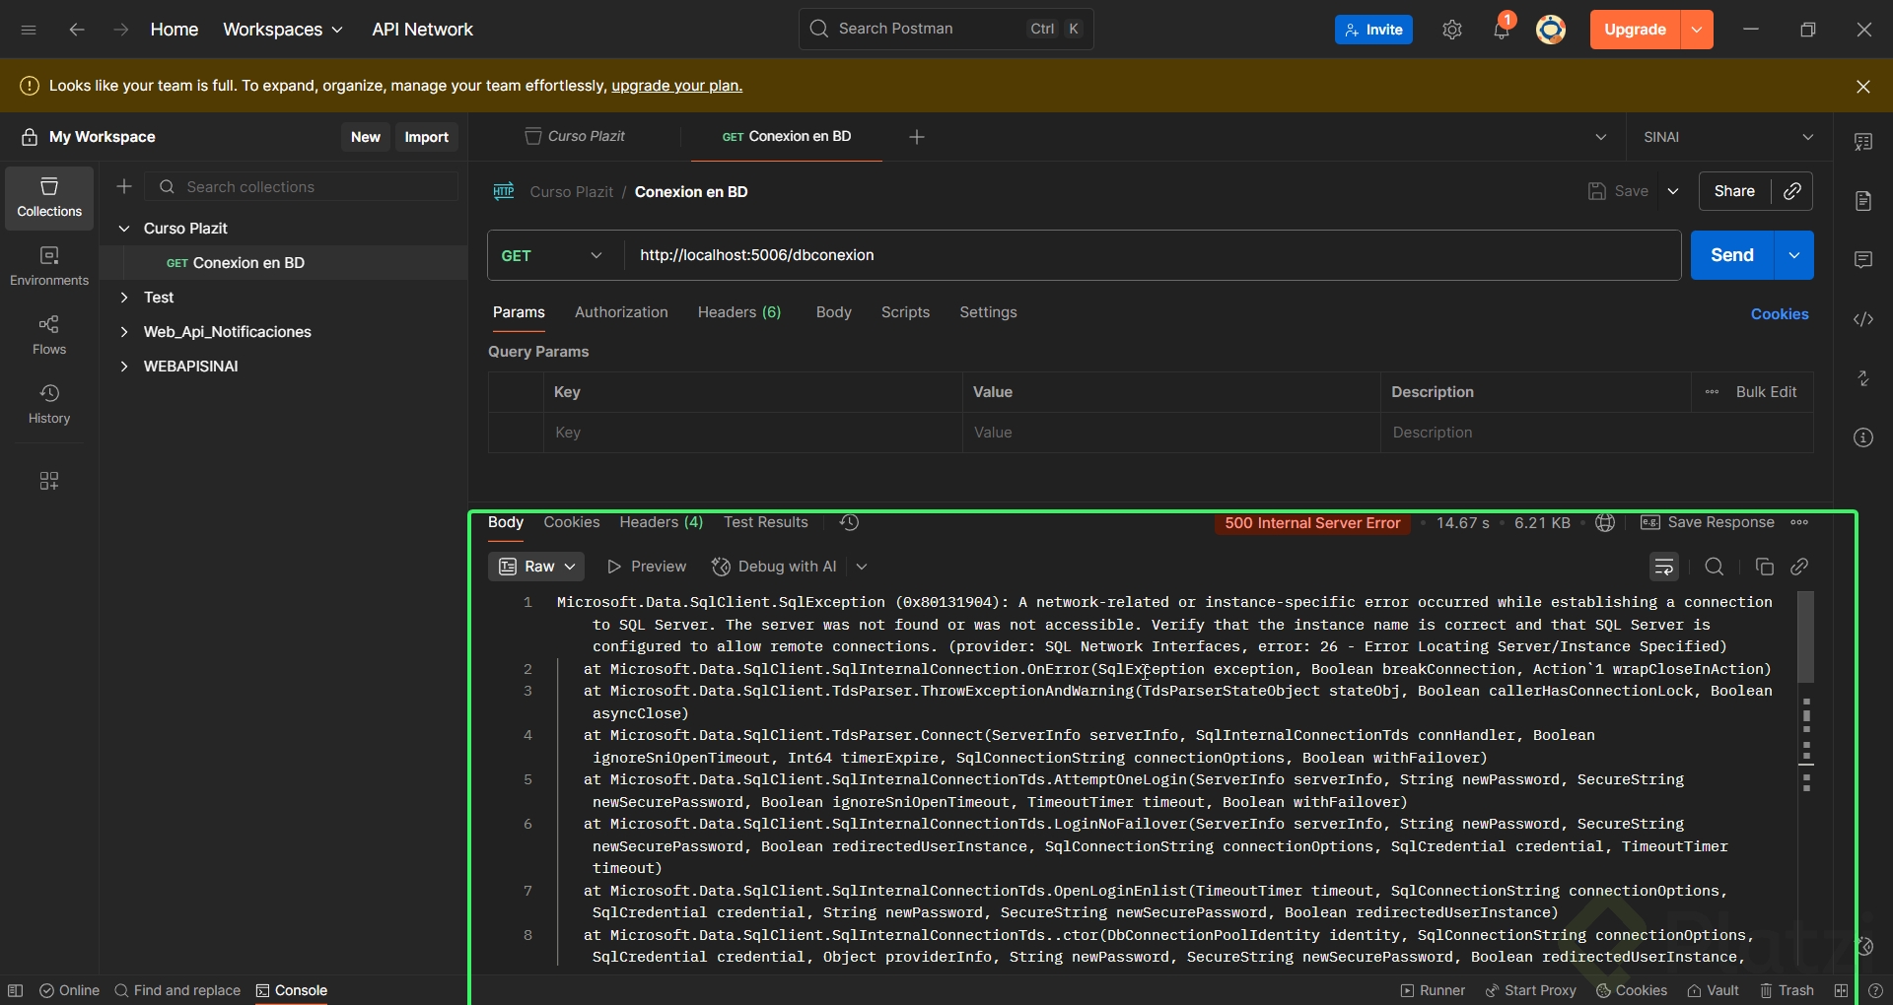The height and width of the screenshot is (1005, 1893).
Task: Switch to the request Body tab
Action: click(x=833, y=312)
